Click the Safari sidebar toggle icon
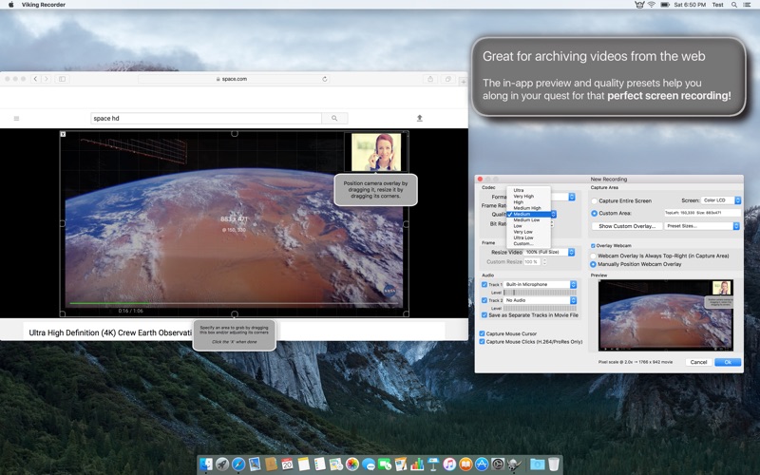The height and width of the screenshot is (475, 760). (x=63, y=79)
